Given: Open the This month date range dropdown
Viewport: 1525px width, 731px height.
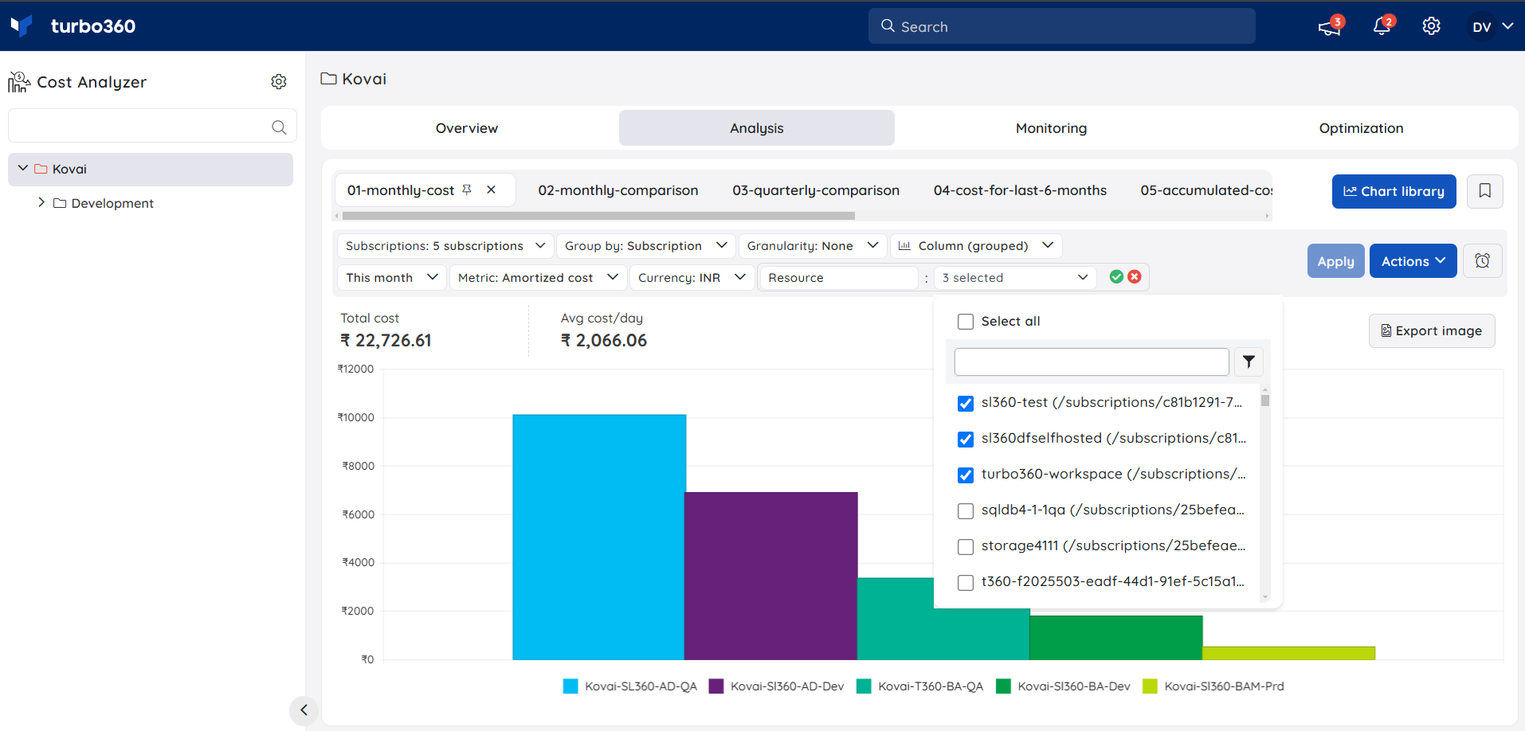Looking at the screenshot, I should [392, 277].
